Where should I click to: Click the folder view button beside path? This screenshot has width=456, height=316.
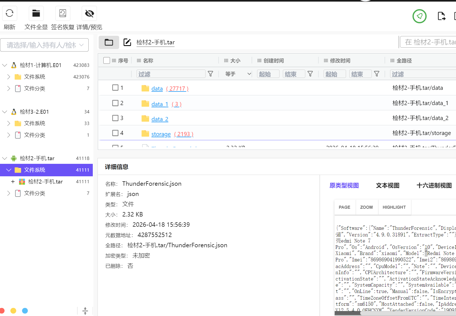click(x=109, y=42)
